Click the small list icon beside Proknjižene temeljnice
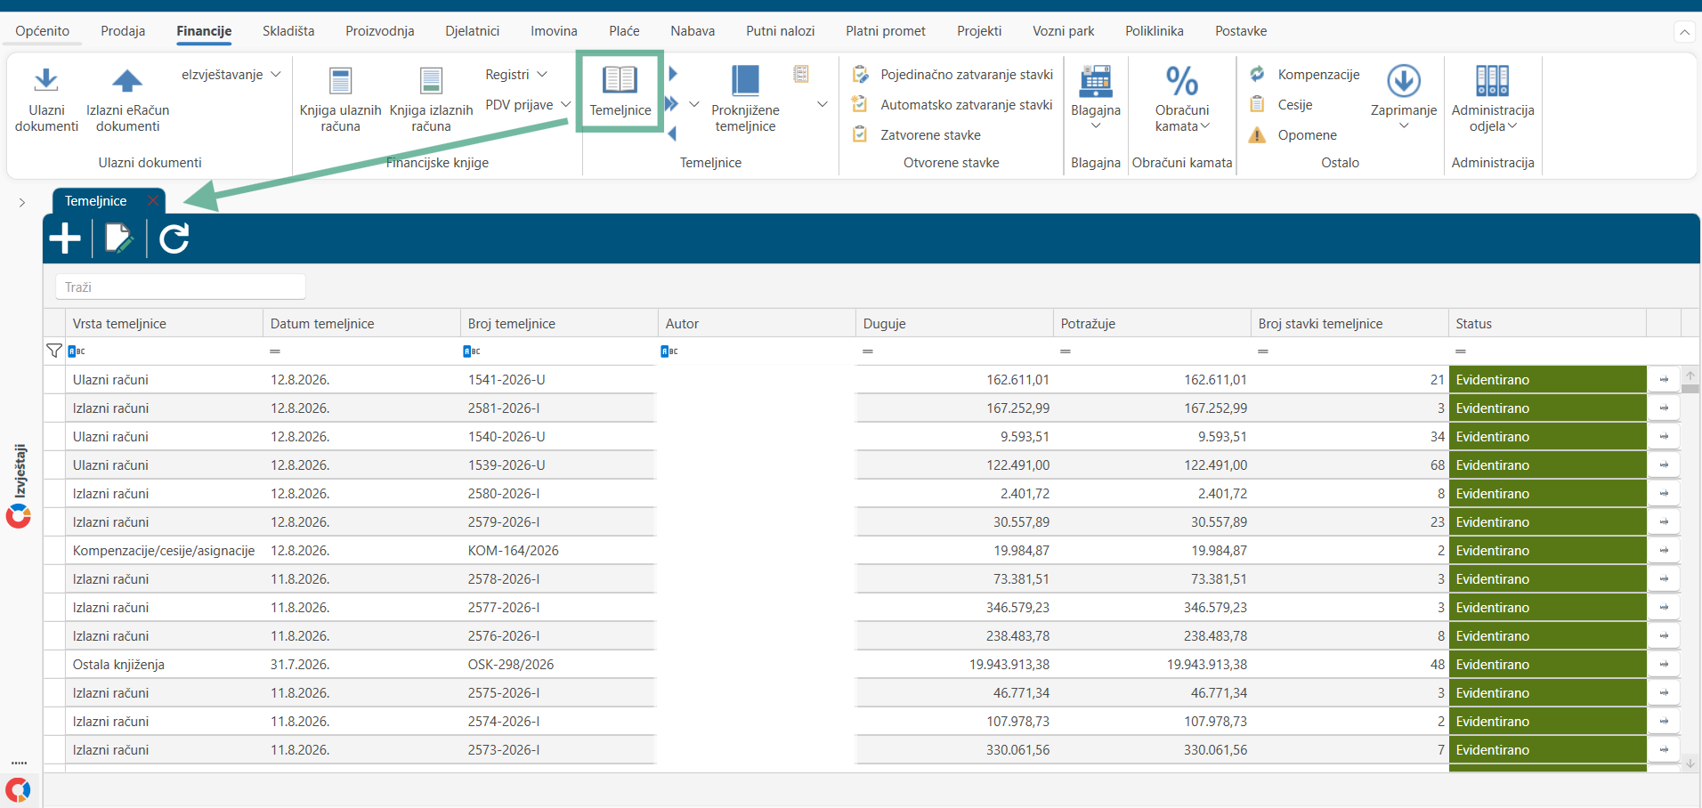 pos(801,74)
